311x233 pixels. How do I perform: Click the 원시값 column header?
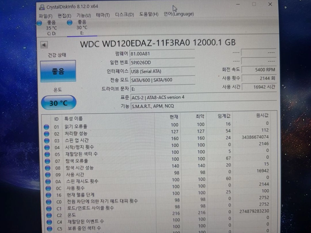point(262,115)
